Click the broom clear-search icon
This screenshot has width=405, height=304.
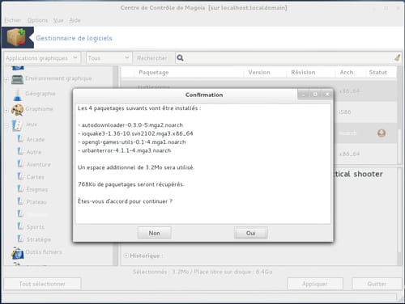click(x=397, y=57)
